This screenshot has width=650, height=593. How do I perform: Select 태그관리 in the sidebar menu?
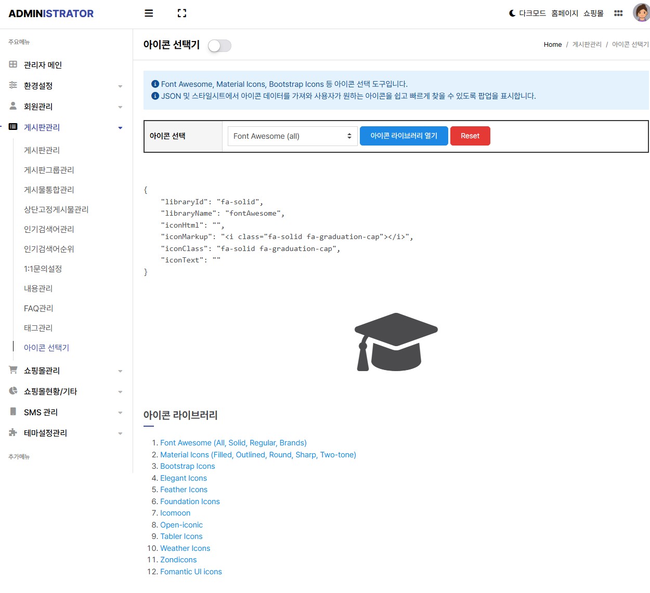(x=37, y=327)
